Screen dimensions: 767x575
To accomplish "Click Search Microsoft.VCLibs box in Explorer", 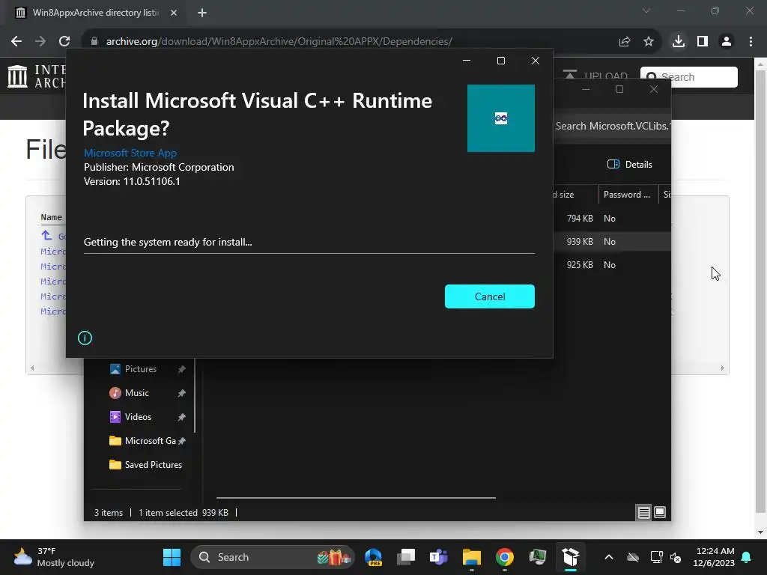I will click(613, 126).
